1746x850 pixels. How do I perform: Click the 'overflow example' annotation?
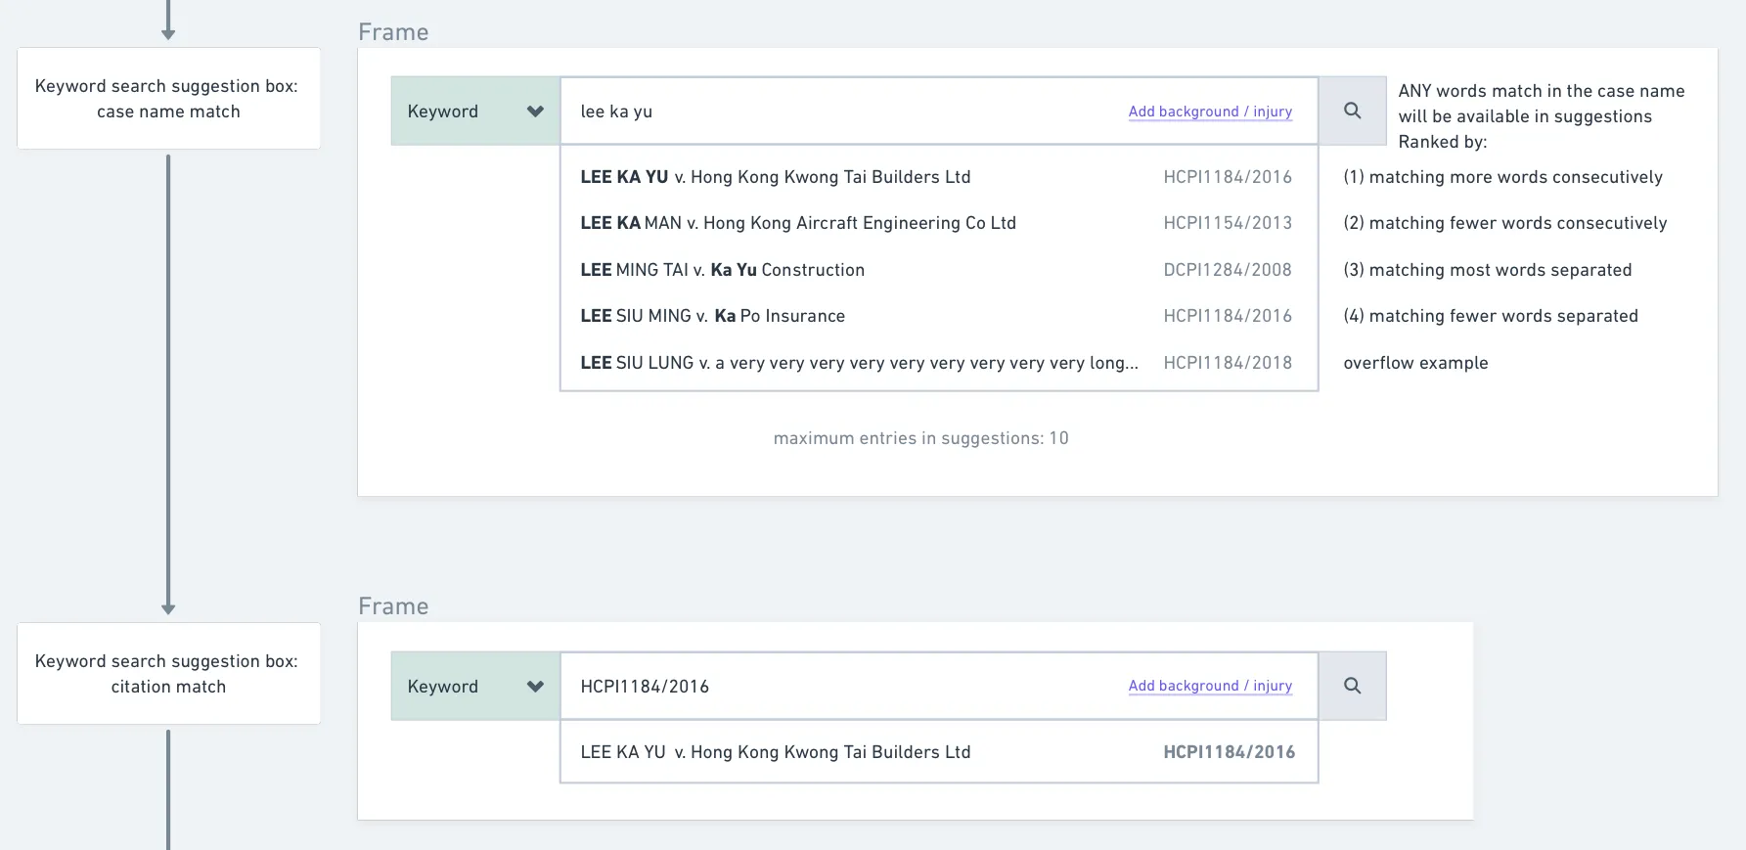point(1415,363)
